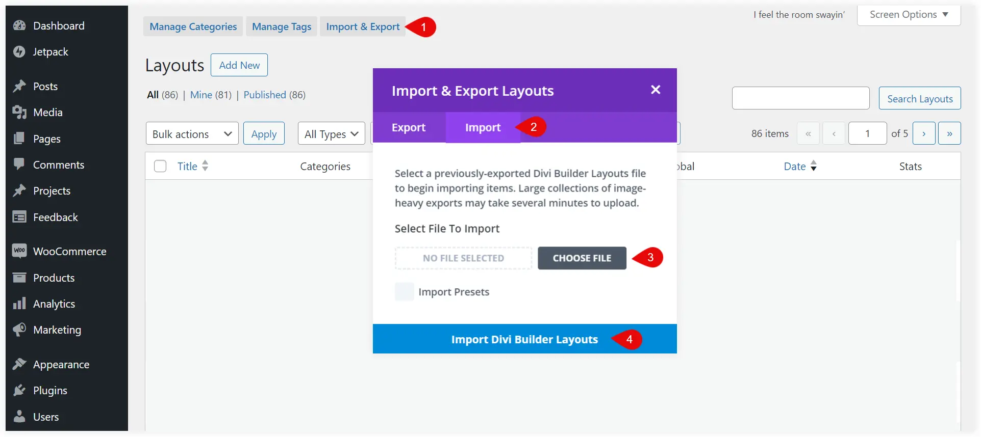Show All (86) layouts
The height and width of the screenshot is (437, 981).
coord(162,95)
